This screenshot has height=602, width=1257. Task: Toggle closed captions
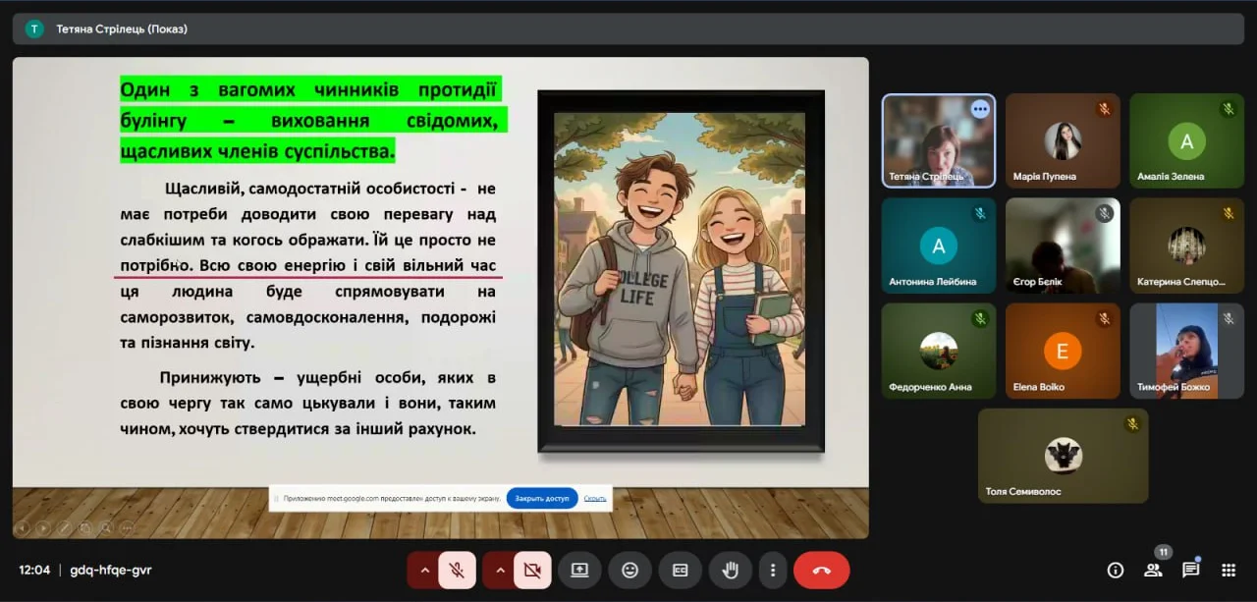tap(680, 570)
